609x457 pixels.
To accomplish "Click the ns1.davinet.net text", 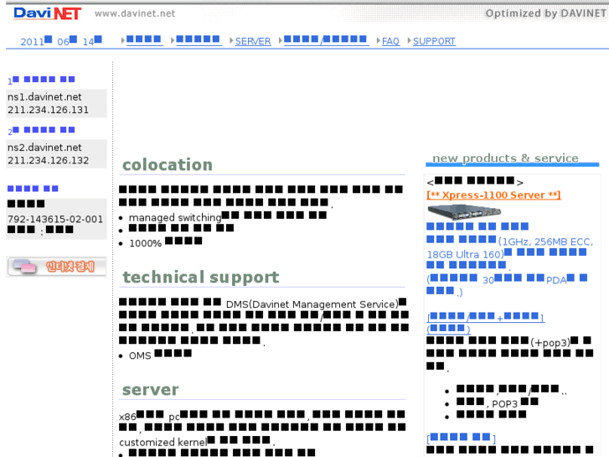I will pos(44,96).
